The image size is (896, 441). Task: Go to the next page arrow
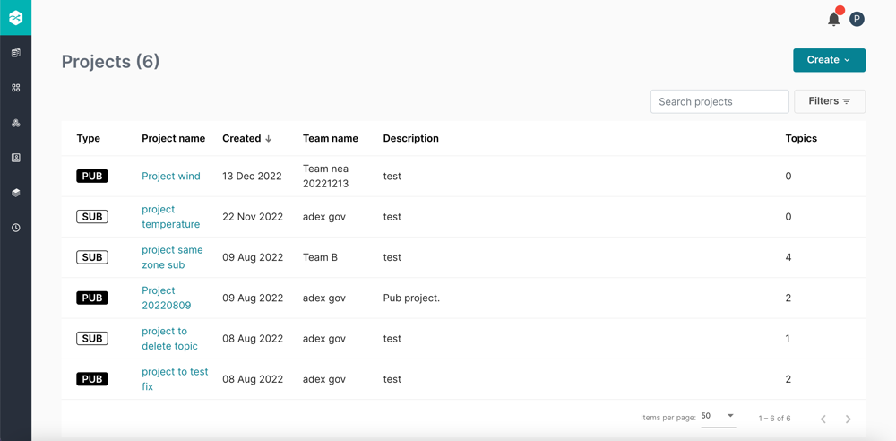point(848,419)
